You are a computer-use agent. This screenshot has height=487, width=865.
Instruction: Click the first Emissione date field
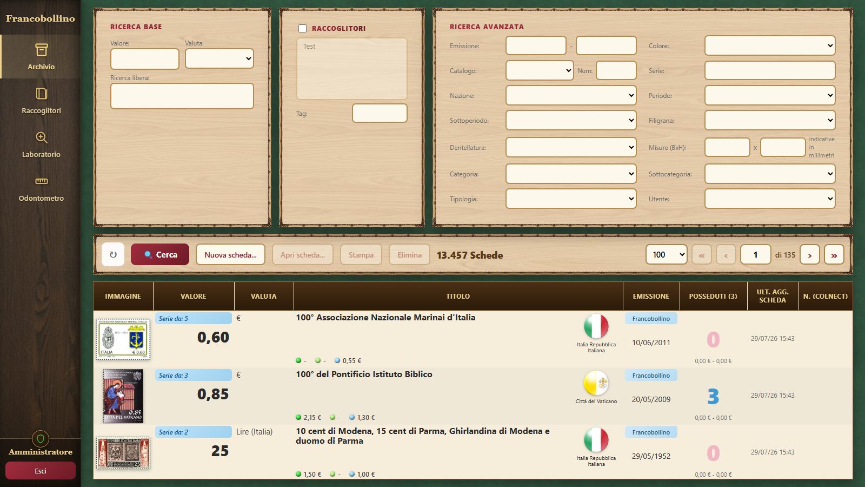536,45
